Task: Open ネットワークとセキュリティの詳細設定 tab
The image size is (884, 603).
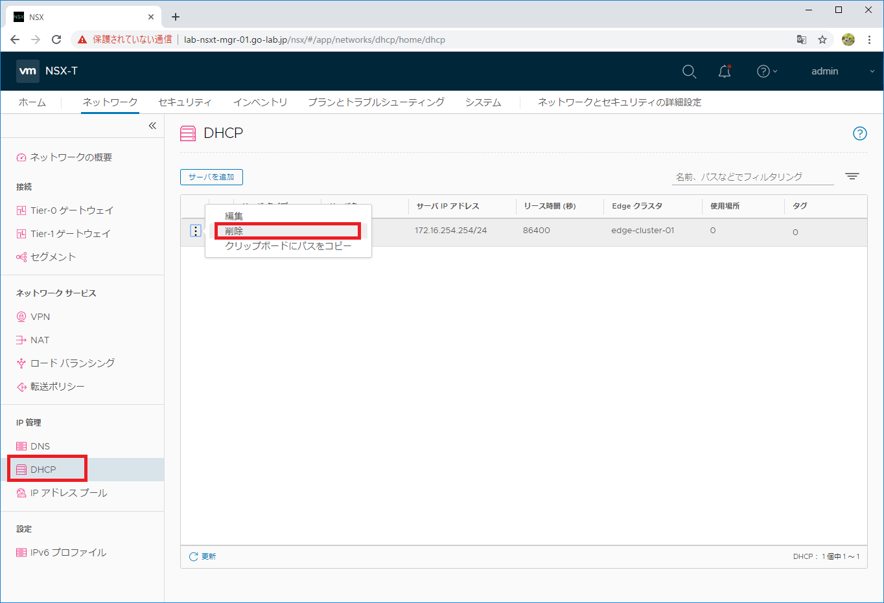Action: (x=620, y=102)
